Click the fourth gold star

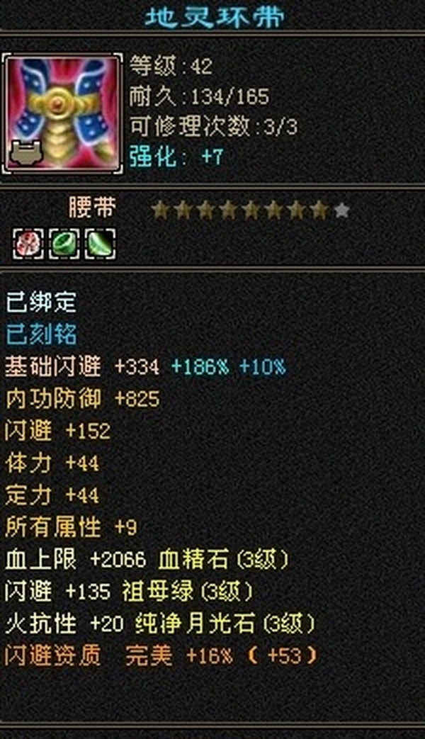[229, 210]
